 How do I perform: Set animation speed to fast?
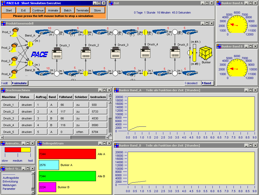coord(30,160)
